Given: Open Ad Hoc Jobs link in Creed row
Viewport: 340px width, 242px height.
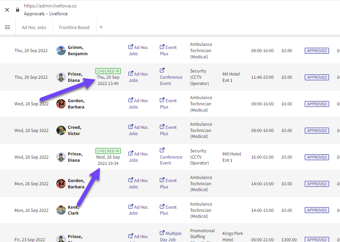Looking at the screenshot, I should click(138, 130).
